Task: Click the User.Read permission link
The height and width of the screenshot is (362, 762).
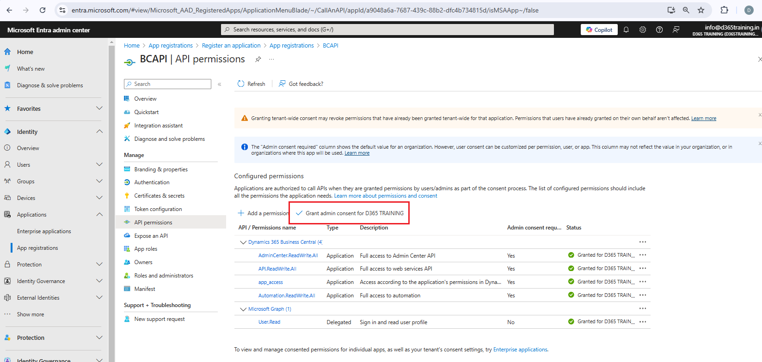Action: pyautogui.click(x=269, y=322)
